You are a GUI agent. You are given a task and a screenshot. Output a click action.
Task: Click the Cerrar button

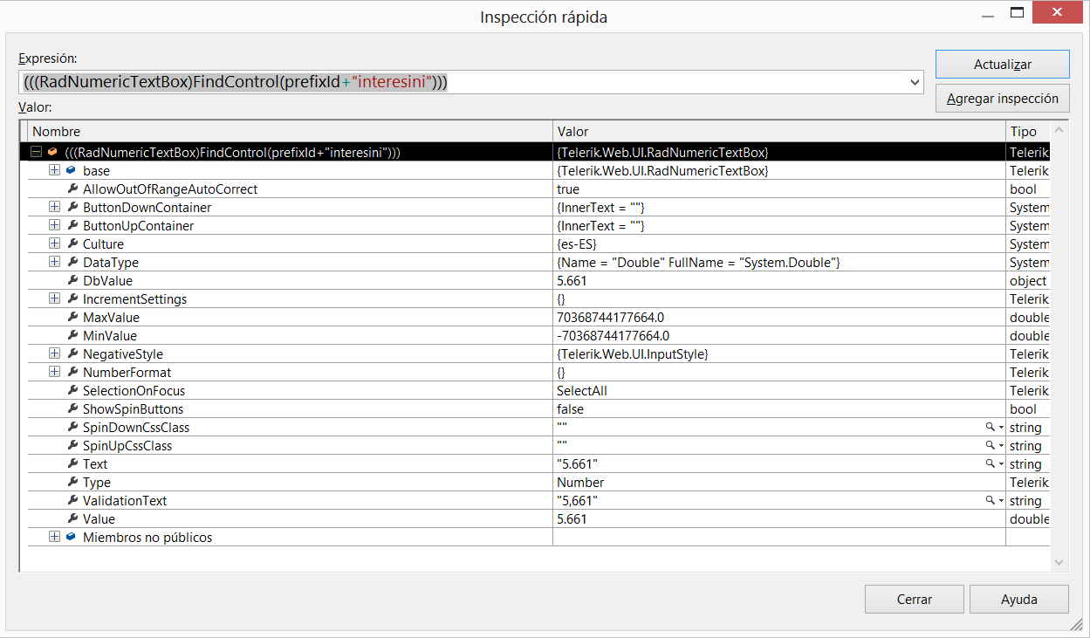[x=915, y=599]
